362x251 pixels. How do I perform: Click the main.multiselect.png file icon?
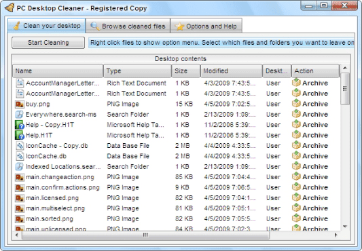click(x=20, y=208)
